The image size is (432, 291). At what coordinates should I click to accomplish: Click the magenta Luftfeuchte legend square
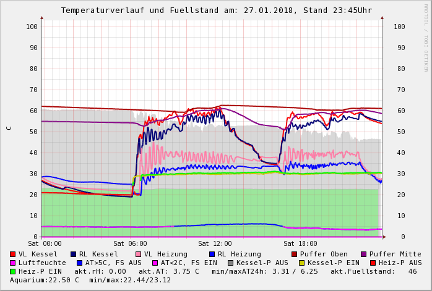12,263
